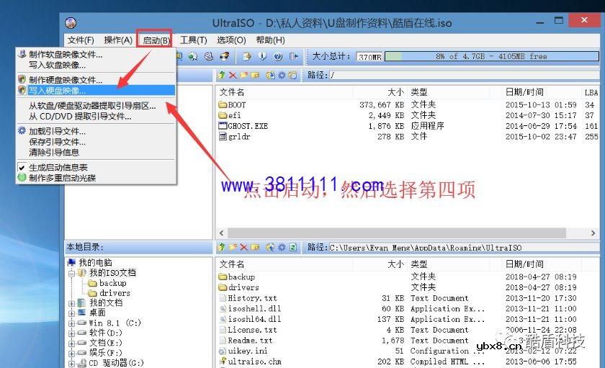
Task: Click the refresh icon in the local pane toolbar
Action: coord(293,247)
